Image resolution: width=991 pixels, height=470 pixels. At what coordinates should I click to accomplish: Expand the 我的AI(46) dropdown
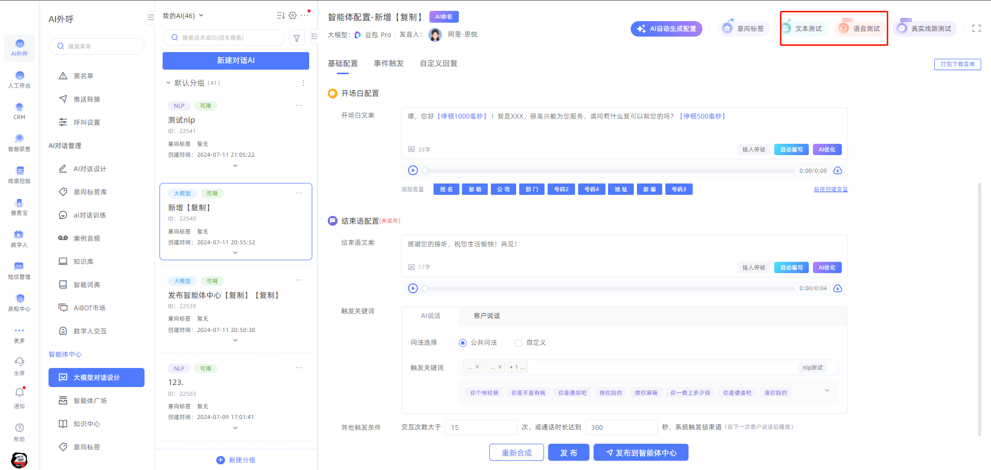click(183, 15)
